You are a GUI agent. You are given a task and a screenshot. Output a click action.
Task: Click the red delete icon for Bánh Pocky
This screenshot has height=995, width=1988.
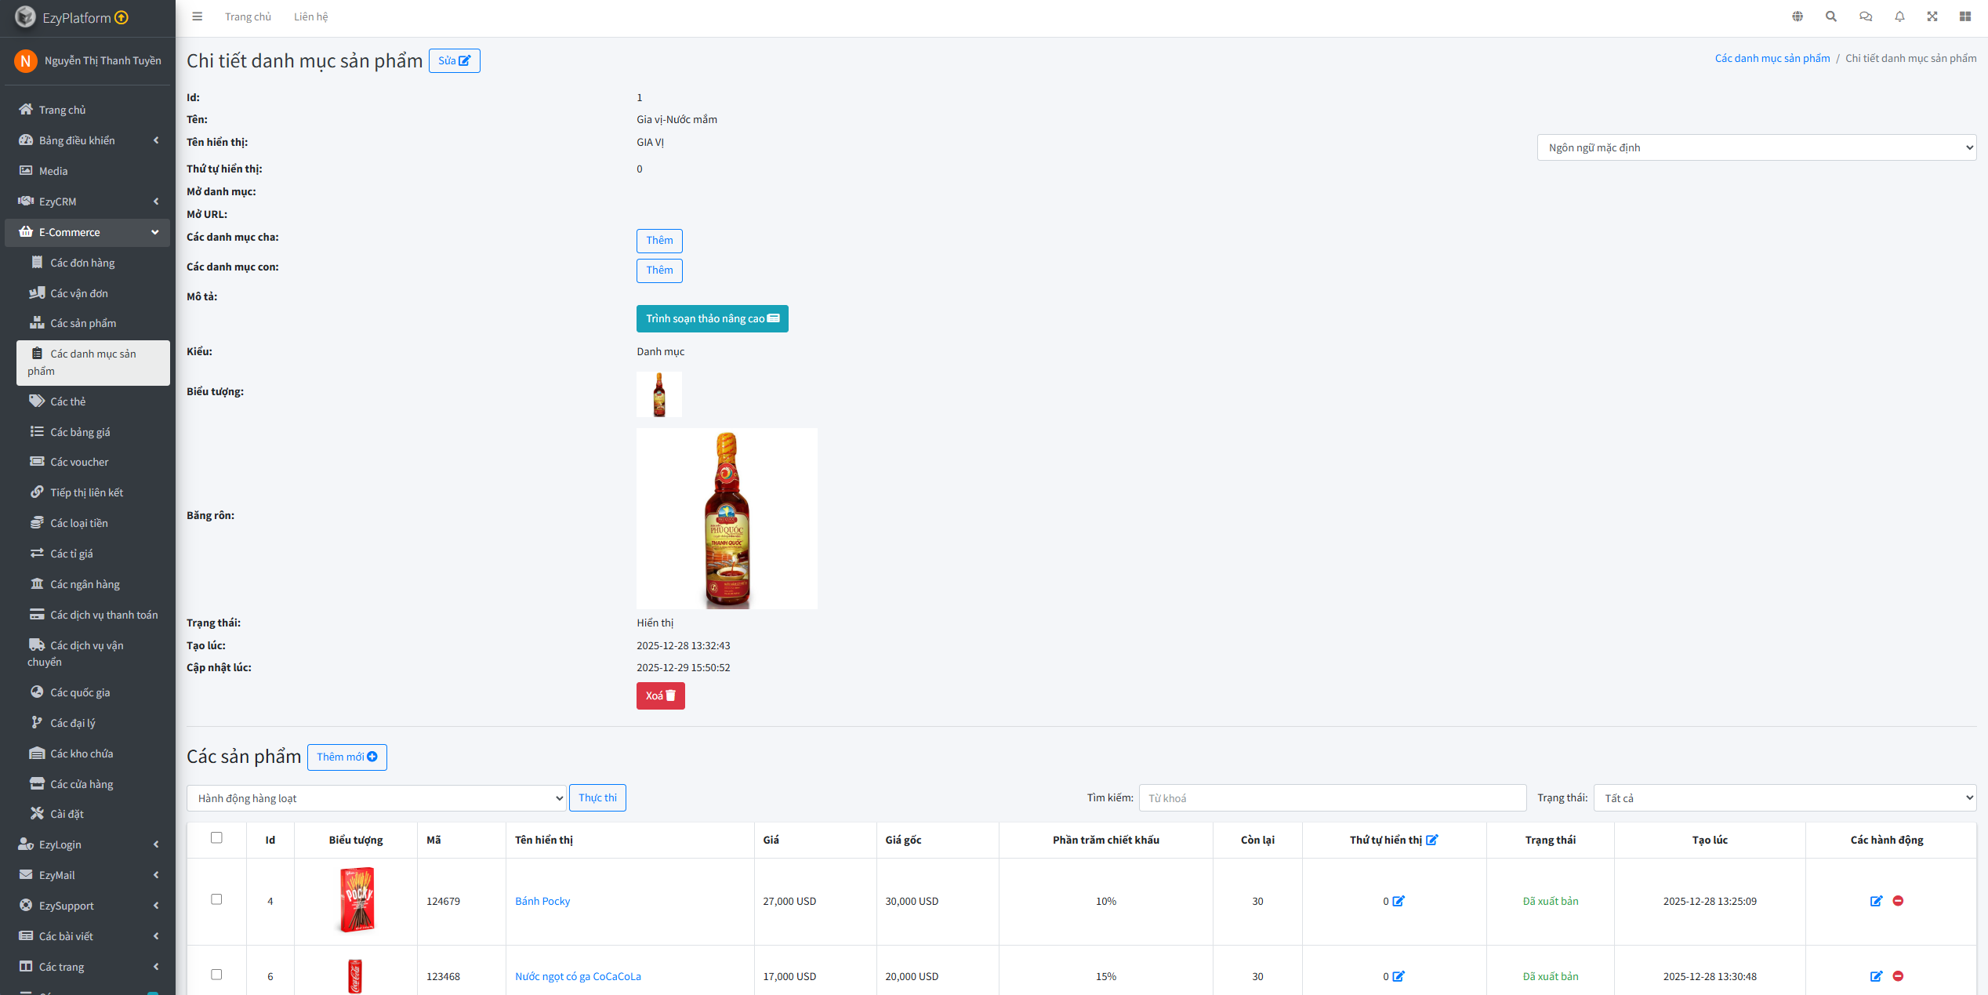1898,901
